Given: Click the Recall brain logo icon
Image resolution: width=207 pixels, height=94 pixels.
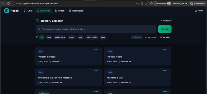Looking at the screenshot, I should click(x=7, y=11).
